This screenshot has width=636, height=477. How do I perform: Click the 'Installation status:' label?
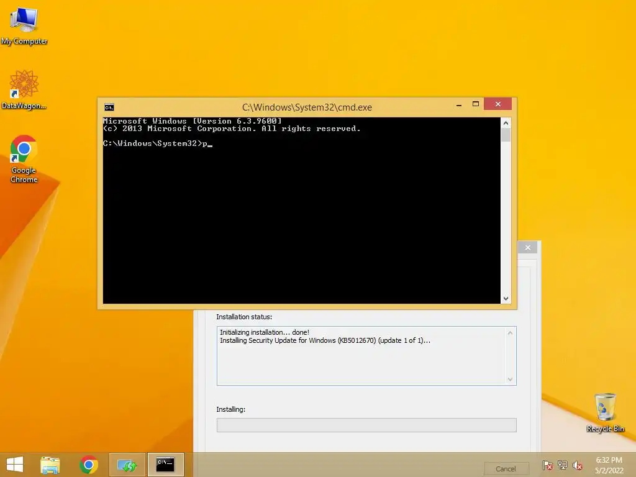(244, 317)
